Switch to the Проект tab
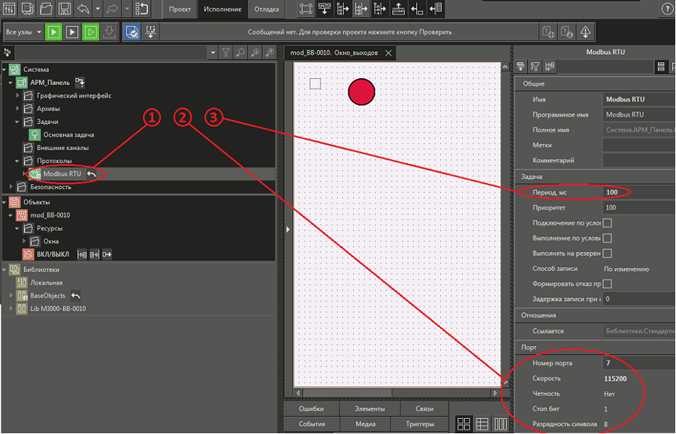The height and width of the screenshot is (434, 676). (180, 10)
